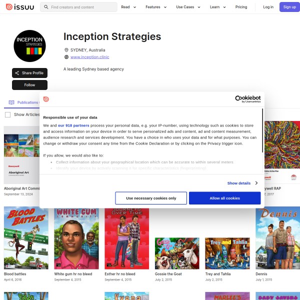Image resolution: width=300 pixels, height=300 pixels.
Task: Open the Blood battles publication thumbnail
Action: click(x=26, y=238)
